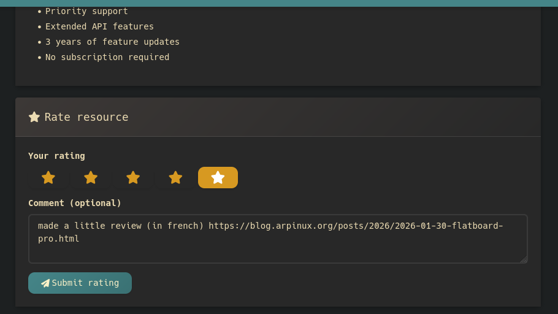Click the teal bar at the top
This screenshot has height=314, width=558.
[279, 3]
